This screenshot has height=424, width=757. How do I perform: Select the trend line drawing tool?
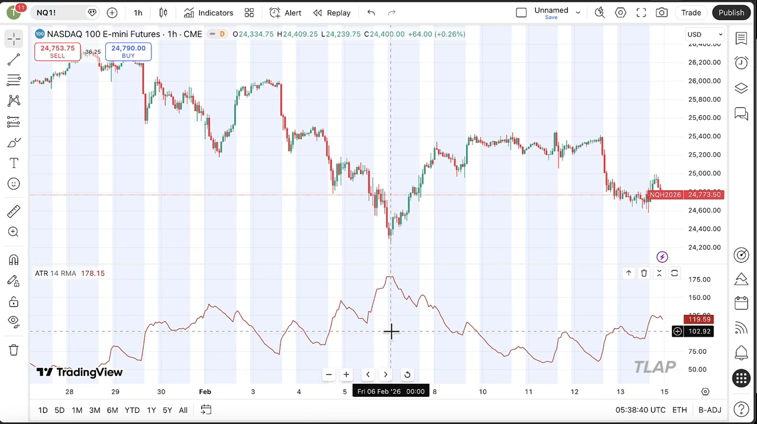coord(14,60)
